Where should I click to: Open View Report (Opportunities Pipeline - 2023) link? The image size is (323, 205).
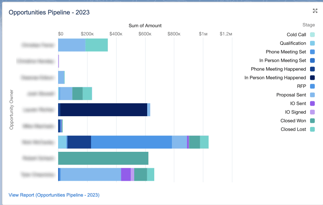click(x=54, y=195)
